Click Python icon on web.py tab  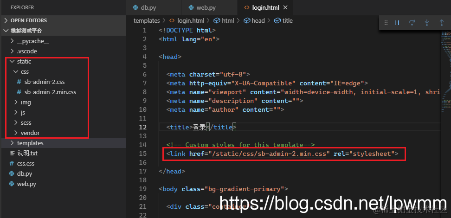pyautogui.click(x=191, y=8)
